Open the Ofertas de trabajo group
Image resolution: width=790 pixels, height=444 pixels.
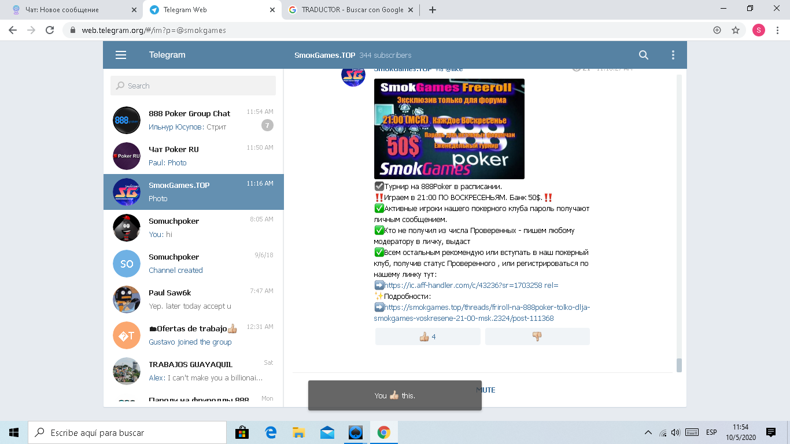194,335
